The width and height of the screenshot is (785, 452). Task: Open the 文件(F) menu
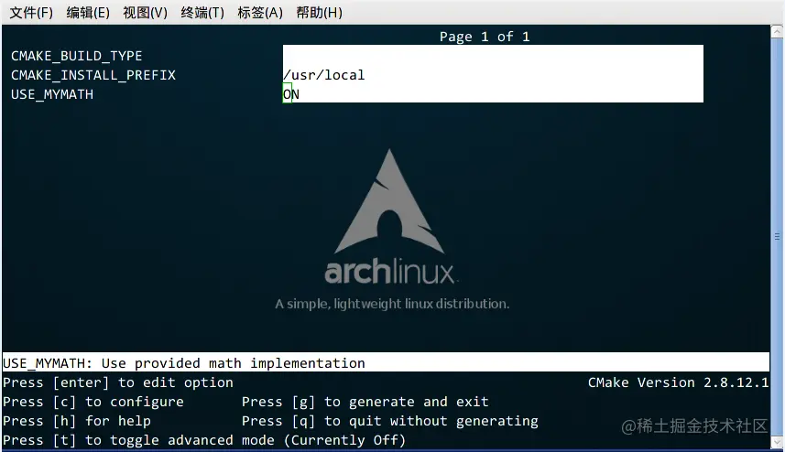31,13
